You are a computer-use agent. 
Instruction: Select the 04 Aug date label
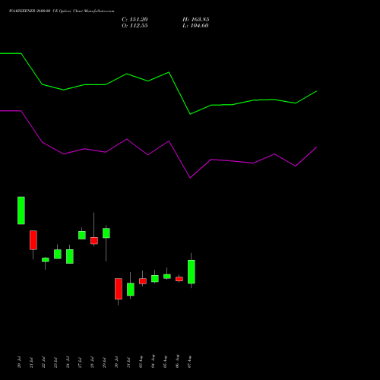click(x=153, y=361)
